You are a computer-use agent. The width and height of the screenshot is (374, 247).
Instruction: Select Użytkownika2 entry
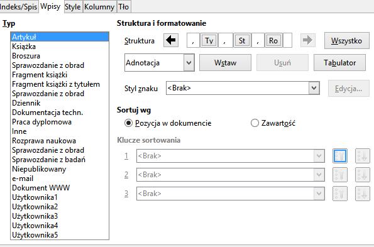(x=60, y=207)
